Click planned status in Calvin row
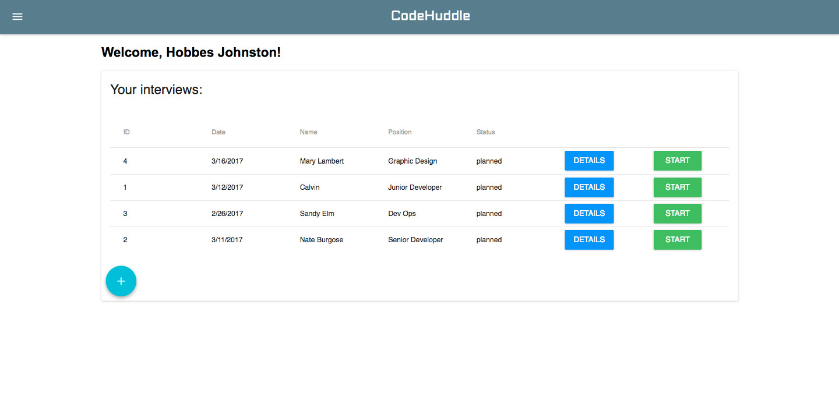 pyautogui.click(x=489, y=187)
